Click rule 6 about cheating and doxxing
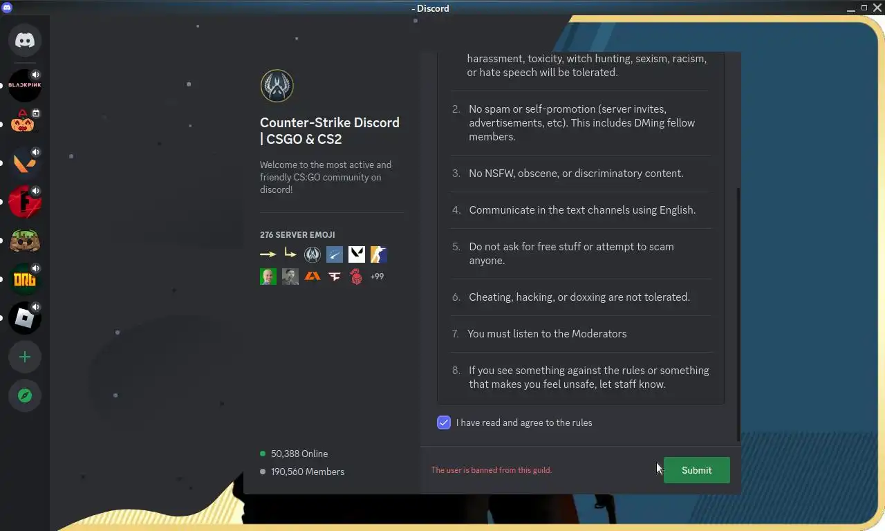The width and height of the screenshot is (885, 531). click(581, 297)
